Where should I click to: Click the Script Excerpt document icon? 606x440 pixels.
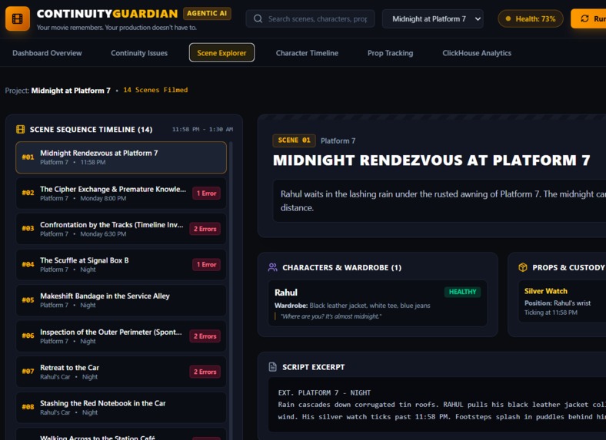[272, 367]
